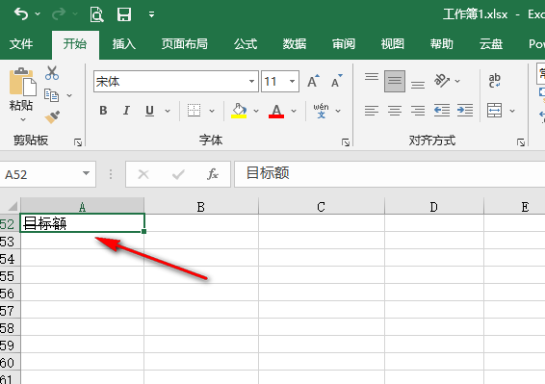The height and width of the screenshot is (384, 545).
Task: Decrease font size with small A
Action: click(x=336, y=81)
